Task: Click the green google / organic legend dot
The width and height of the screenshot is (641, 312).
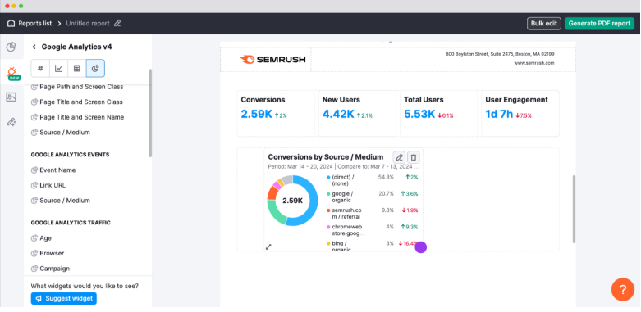Action: 327,194
